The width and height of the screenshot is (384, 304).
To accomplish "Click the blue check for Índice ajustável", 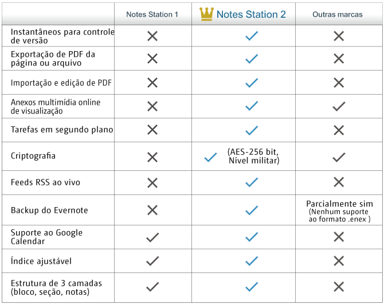I will [251, 261].
